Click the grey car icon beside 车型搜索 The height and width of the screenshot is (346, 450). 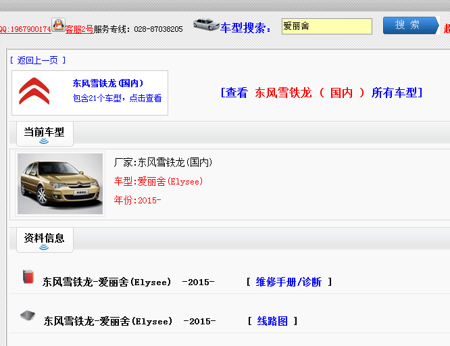click(206, 24)
